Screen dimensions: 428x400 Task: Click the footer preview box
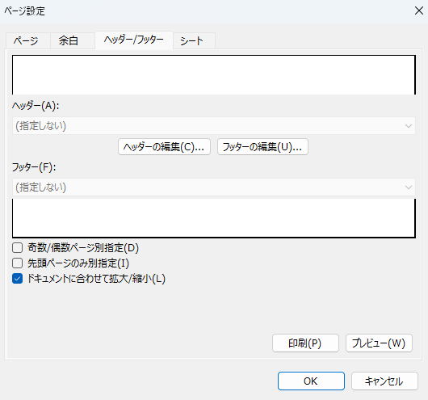[214, 218]
